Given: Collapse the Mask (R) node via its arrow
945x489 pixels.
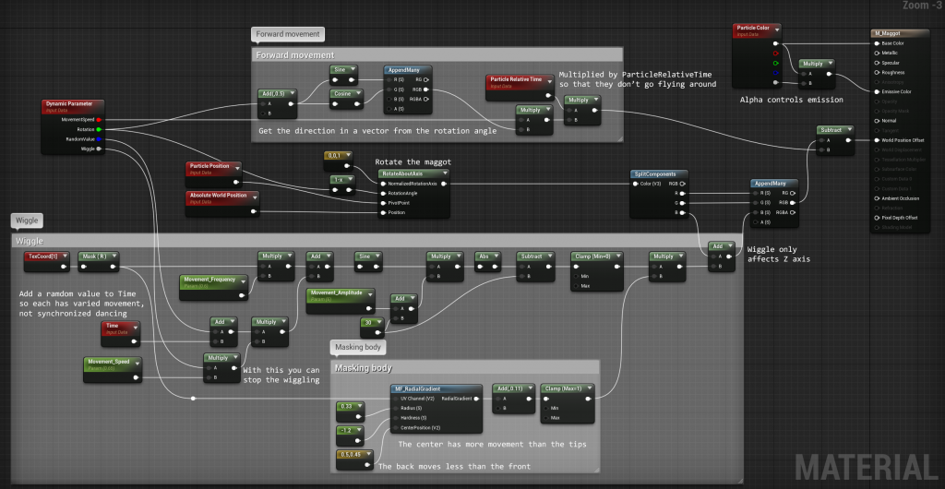Looking at the screenshot, I should [114, 256].
